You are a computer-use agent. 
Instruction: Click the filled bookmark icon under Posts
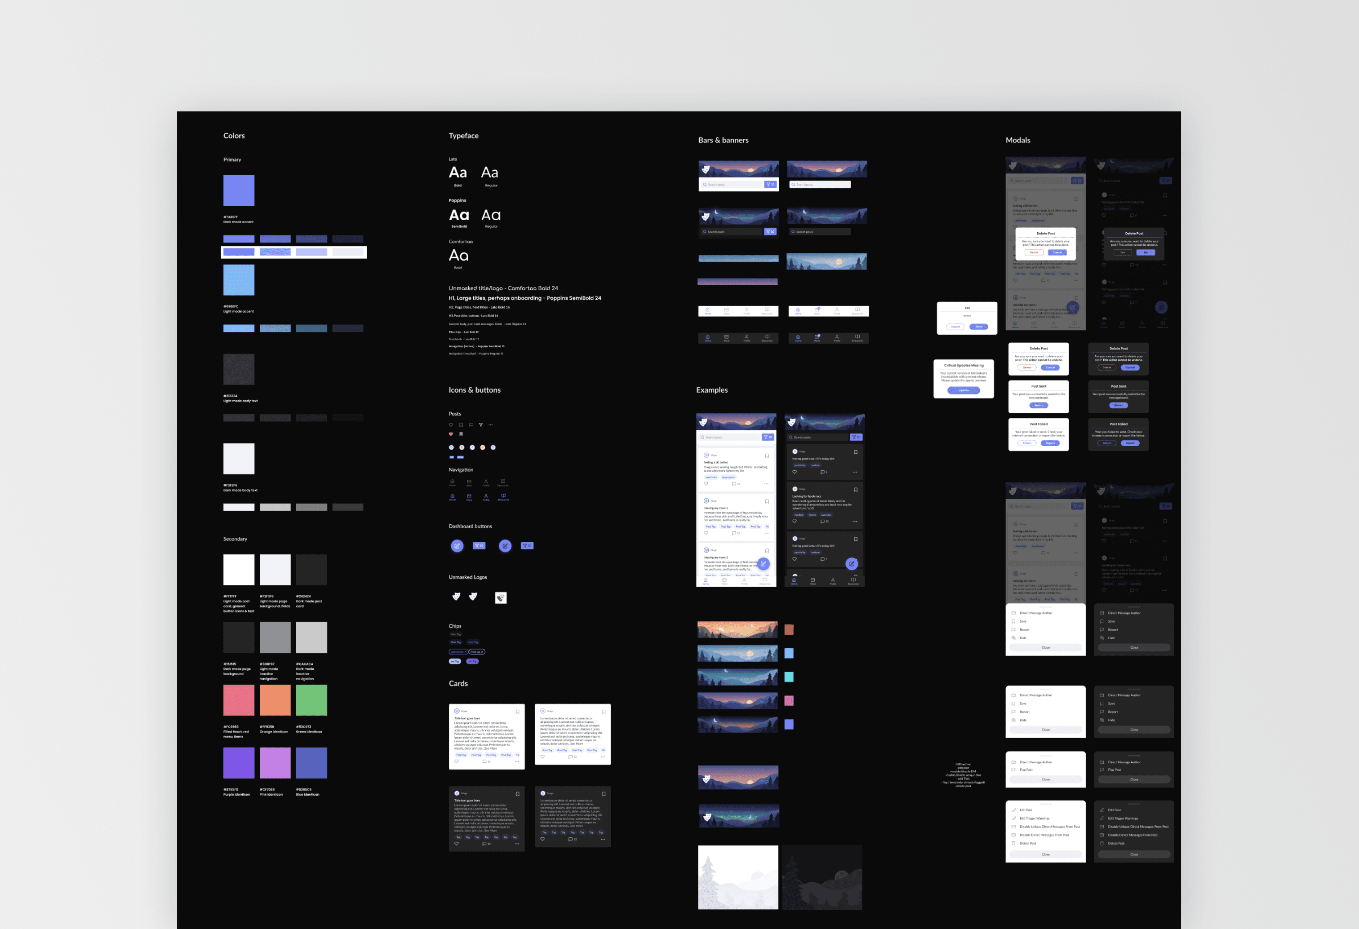pyautogui.click(x=461, y=434)
